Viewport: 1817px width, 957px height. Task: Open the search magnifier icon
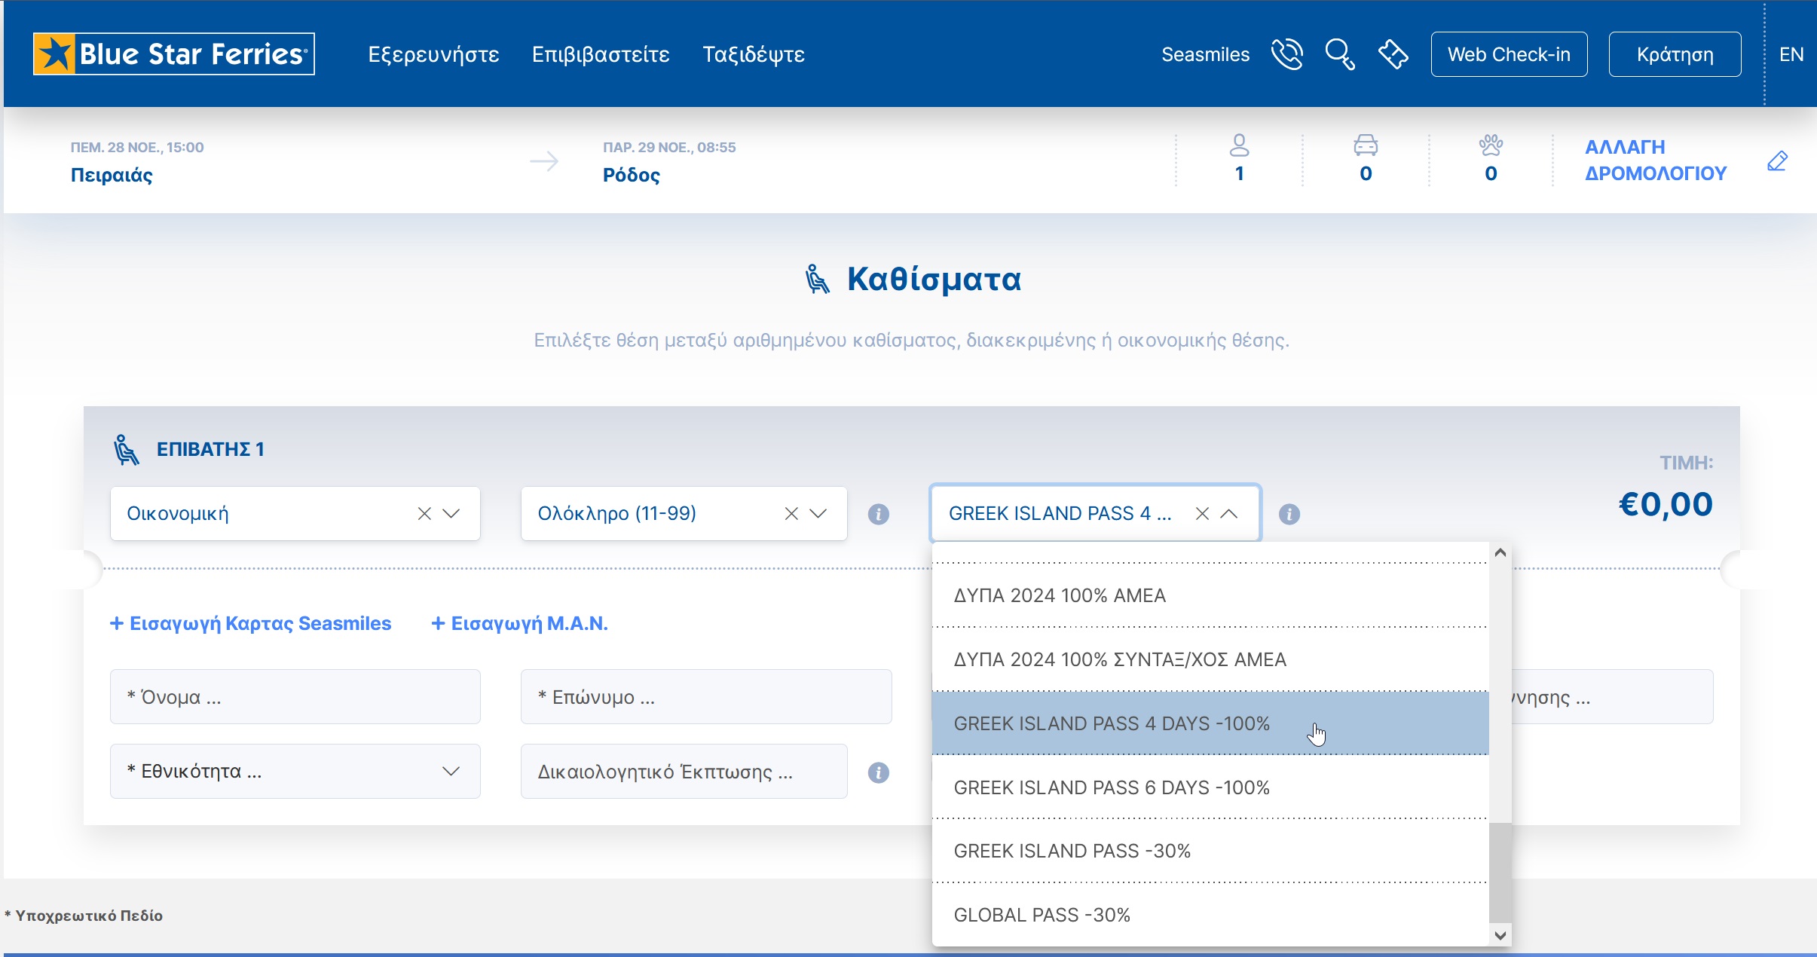click(1340, 54)
